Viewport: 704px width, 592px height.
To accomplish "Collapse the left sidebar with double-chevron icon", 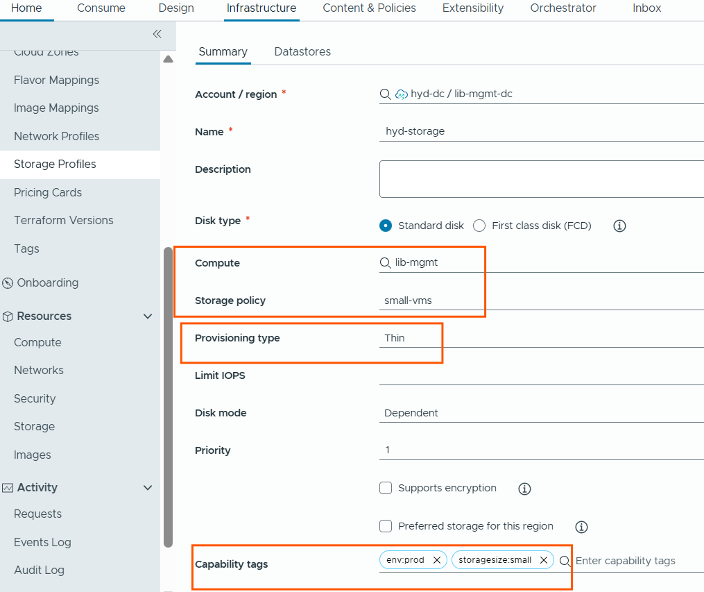I will pyautogui.click(x=157, y=34).
